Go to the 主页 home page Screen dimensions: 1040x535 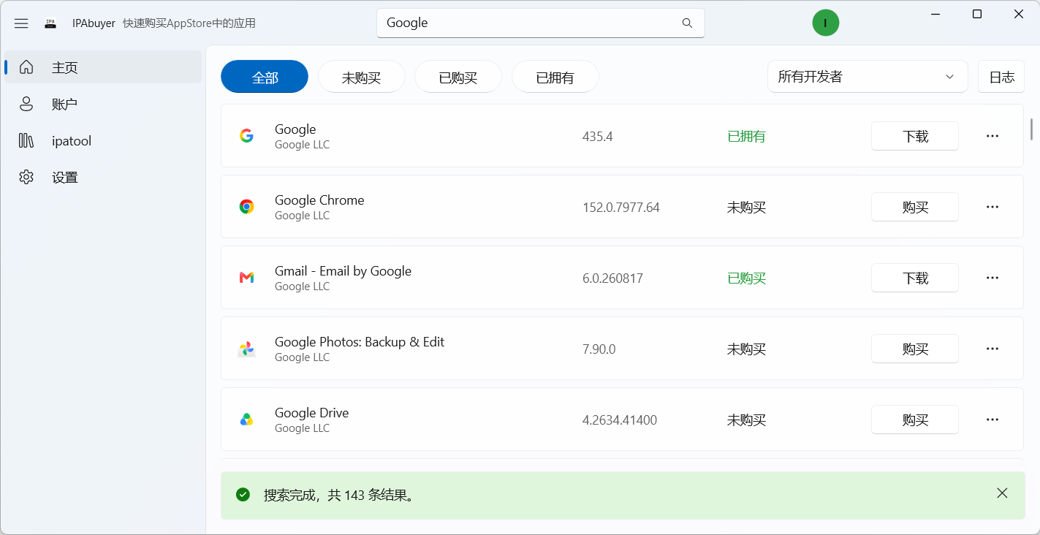tap(103, 67)
